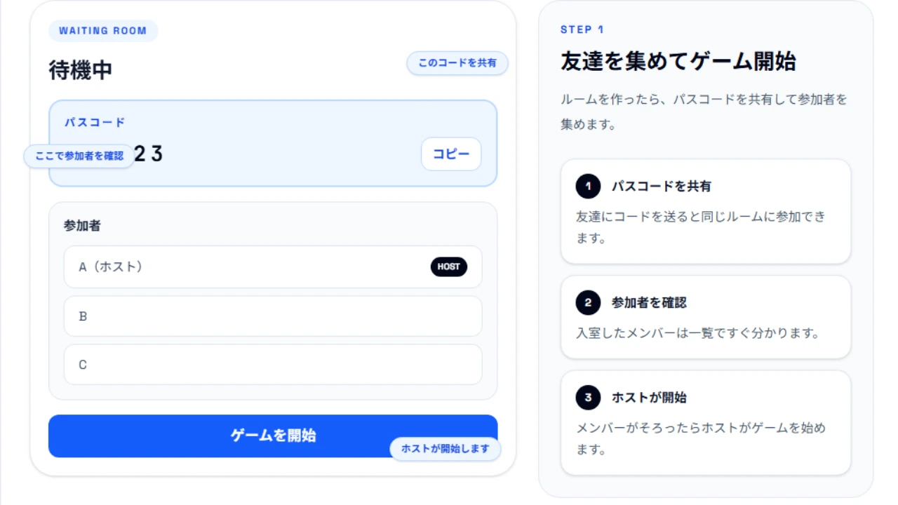Viewport: 898px width, 505px height.
Task: Click the step 1 number circle
Action: pos(588,187)
